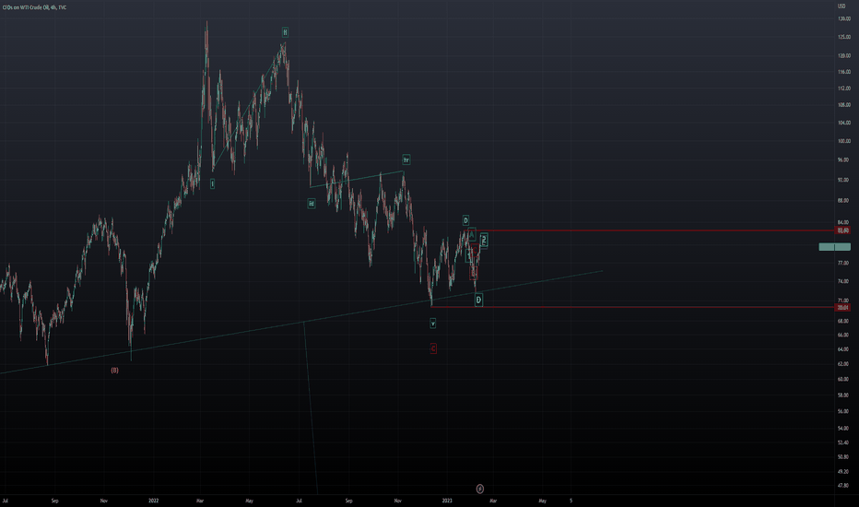Click the event marker icon above the time axis
The image size is (859, 507).
click(x=480, y=489)
